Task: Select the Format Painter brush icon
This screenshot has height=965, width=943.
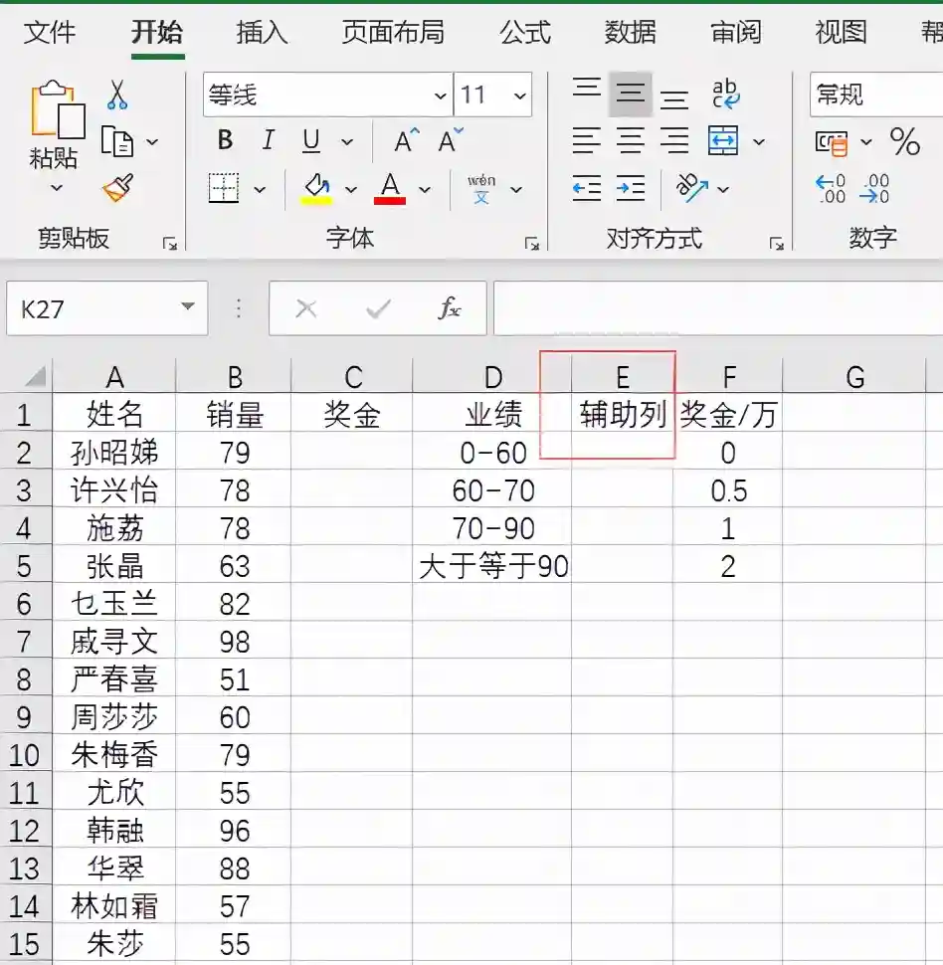Action: click(x=117, y=187)
